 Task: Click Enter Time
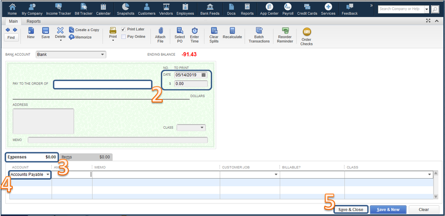(x=194, y=35)
